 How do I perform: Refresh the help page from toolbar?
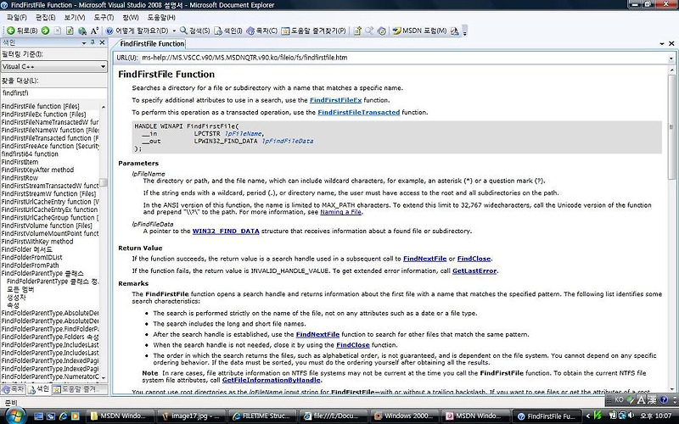pyautogui.click(x=70, y=31)
